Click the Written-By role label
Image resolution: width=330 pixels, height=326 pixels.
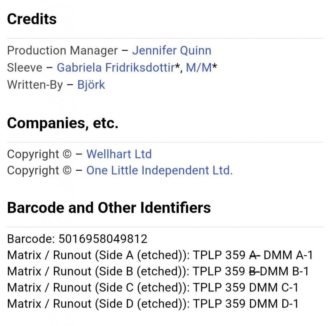coord(35,85)
